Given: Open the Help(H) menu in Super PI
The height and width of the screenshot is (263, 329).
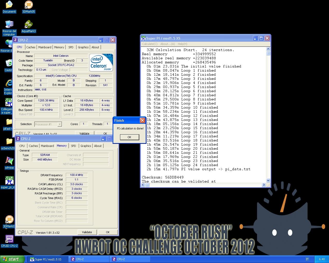Looking at the screenshot, I should (182, 44).
